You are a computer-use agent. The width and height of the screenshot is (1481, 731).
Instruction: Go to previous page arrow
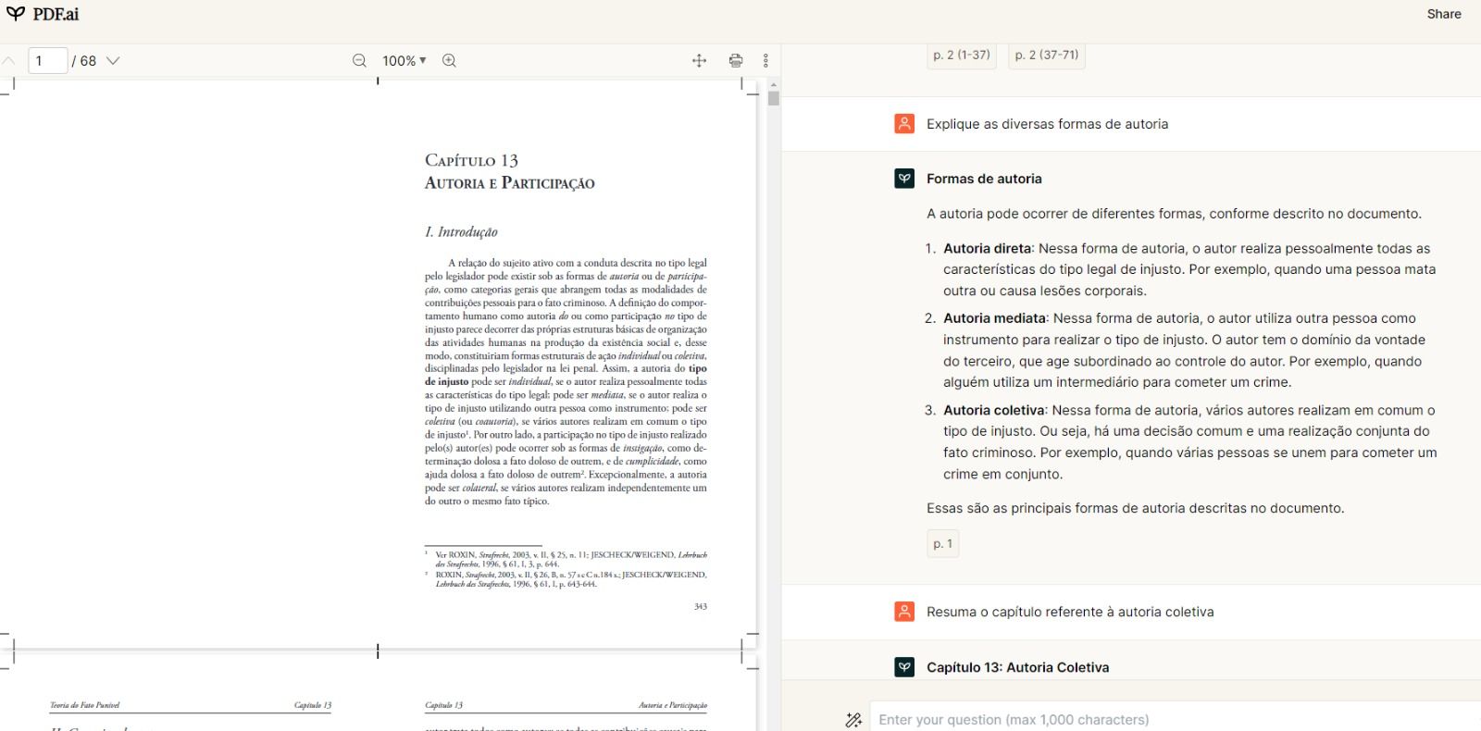8,61
